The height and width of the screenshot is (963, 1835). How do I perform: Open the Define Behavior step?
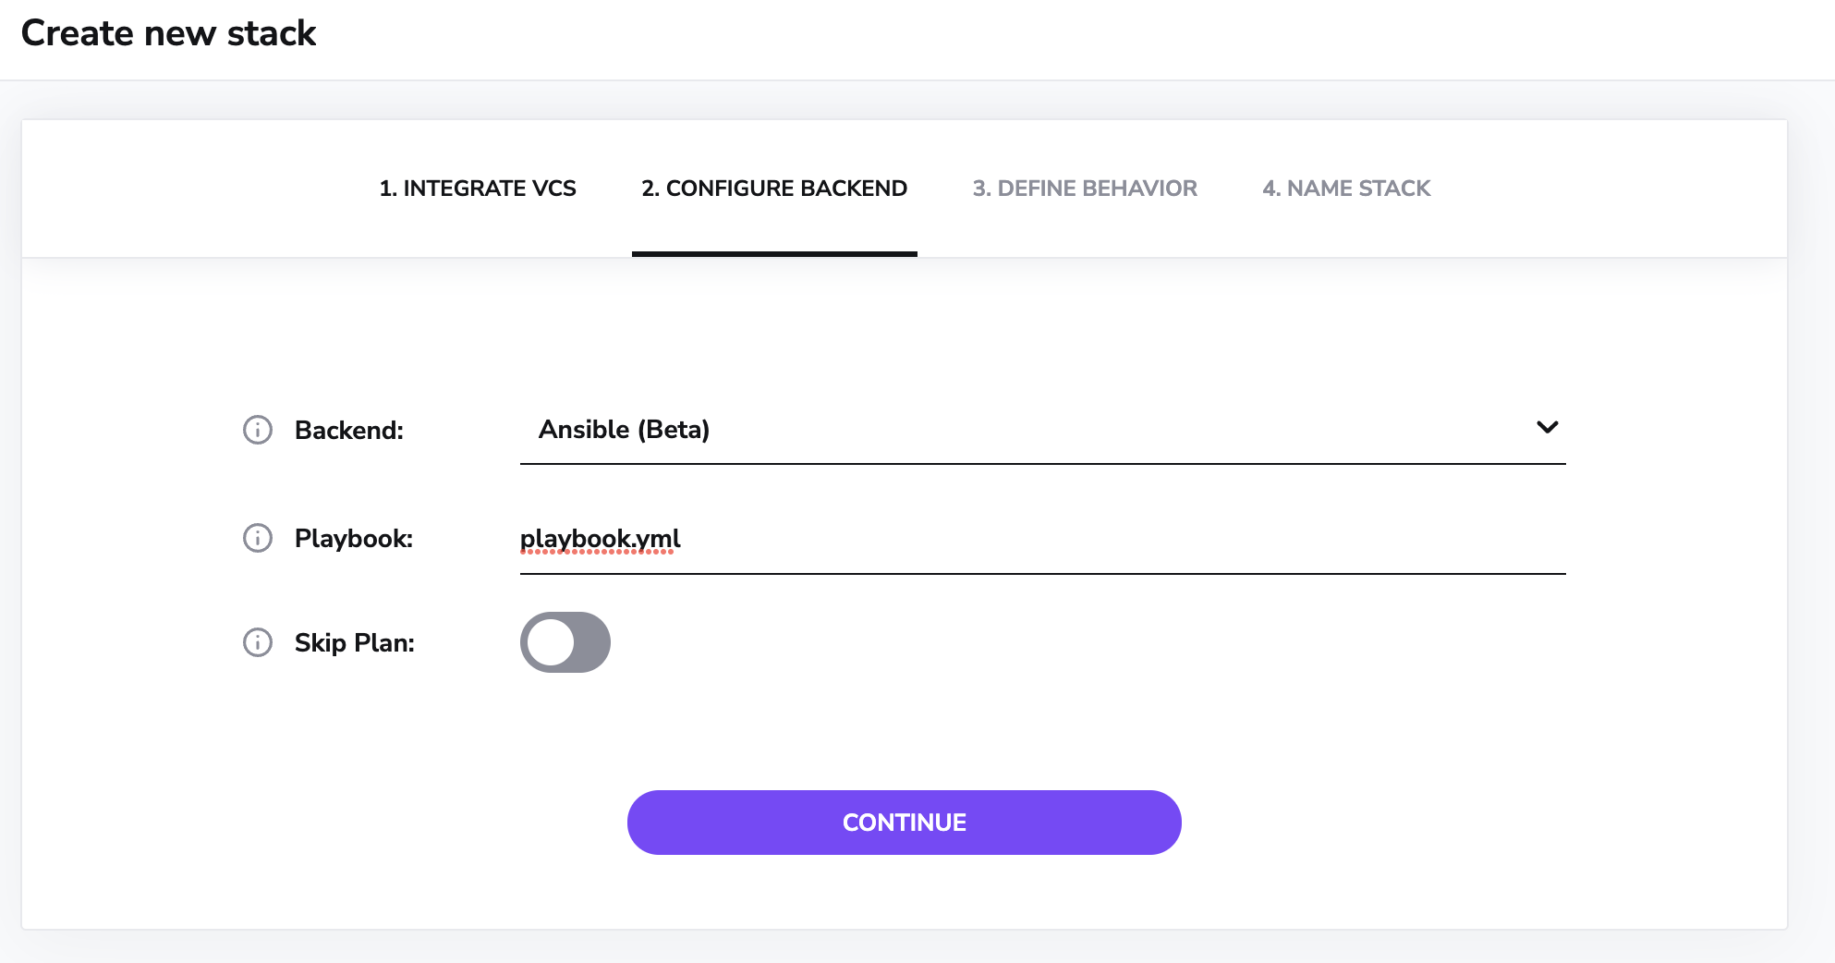click(x=1084, y=188)
